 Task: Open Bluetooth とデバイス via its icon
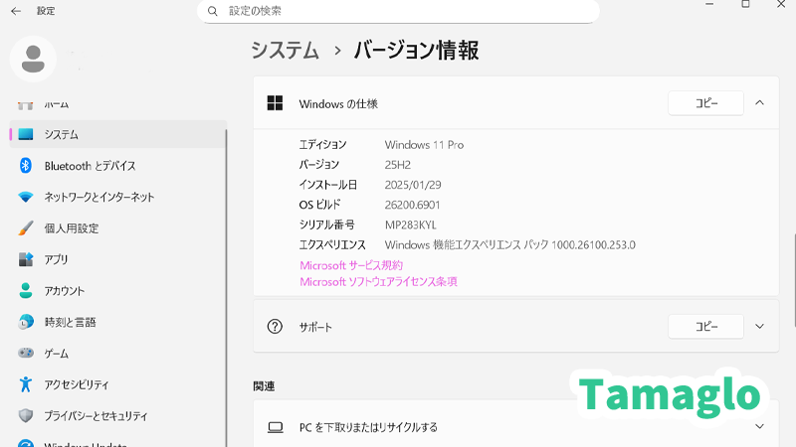coord(26,166)
